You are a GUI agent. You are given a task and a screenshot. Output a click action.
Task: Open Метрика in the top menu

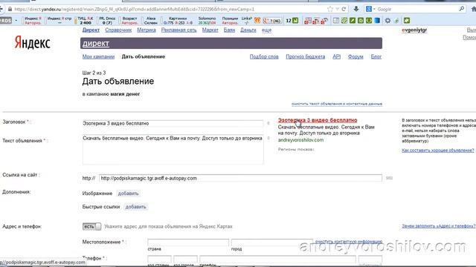tap(147, 30)
